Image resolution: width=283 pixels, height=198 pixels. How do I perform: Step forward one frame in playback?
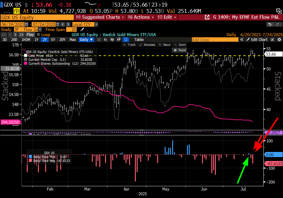tap(15, 35)
